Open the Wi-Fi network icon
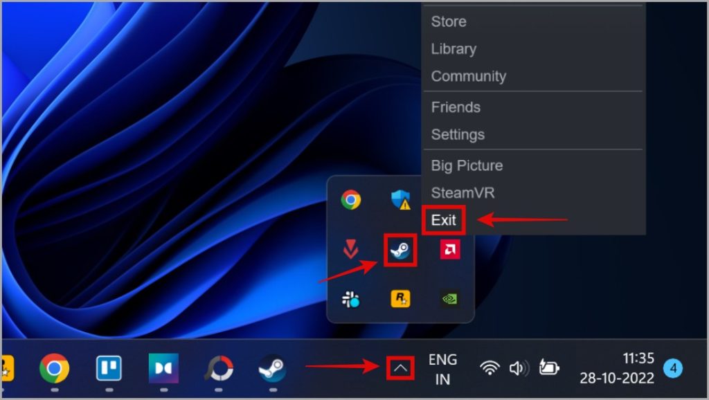Screen dimensions: 709x400 pyautogui.click(x=490, y=368)
